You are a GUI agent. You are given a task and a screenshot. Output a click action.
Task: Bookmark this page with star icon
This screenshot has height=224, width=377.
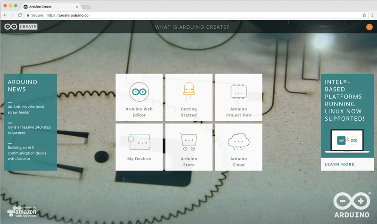point(364,15)
